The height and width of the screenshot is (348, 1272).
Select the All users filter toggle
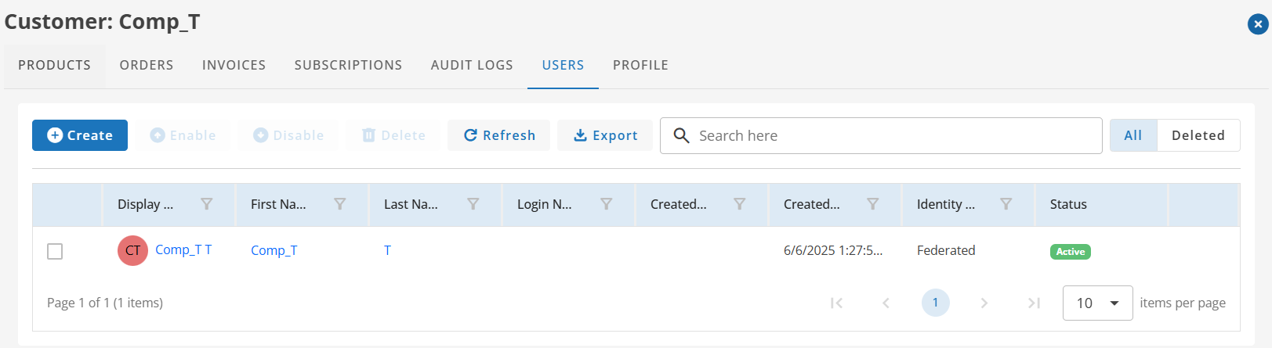(1132, 135)
